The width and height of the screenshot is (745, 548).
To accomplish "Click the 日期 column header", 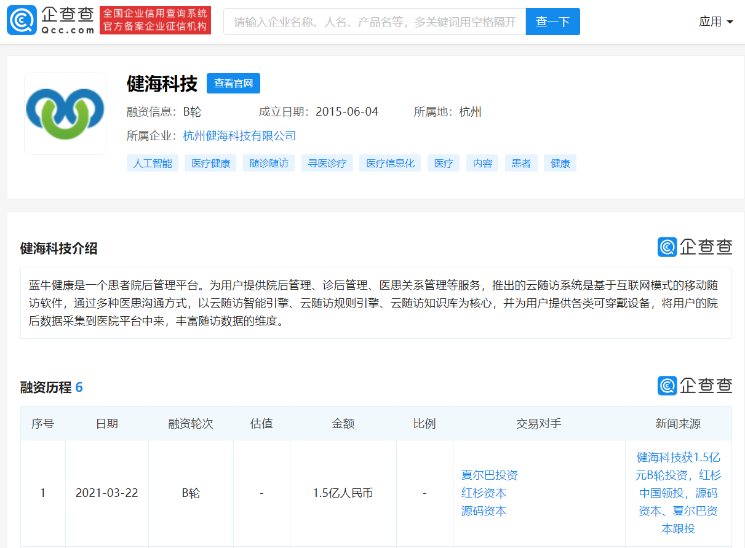I will click(107, 424).
